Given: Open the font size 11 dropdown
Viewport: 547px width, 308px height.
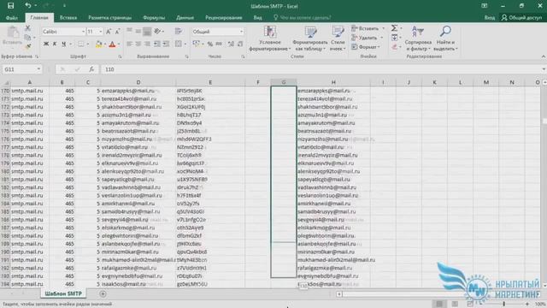Looking at the screenshot, I should [101, 32].
